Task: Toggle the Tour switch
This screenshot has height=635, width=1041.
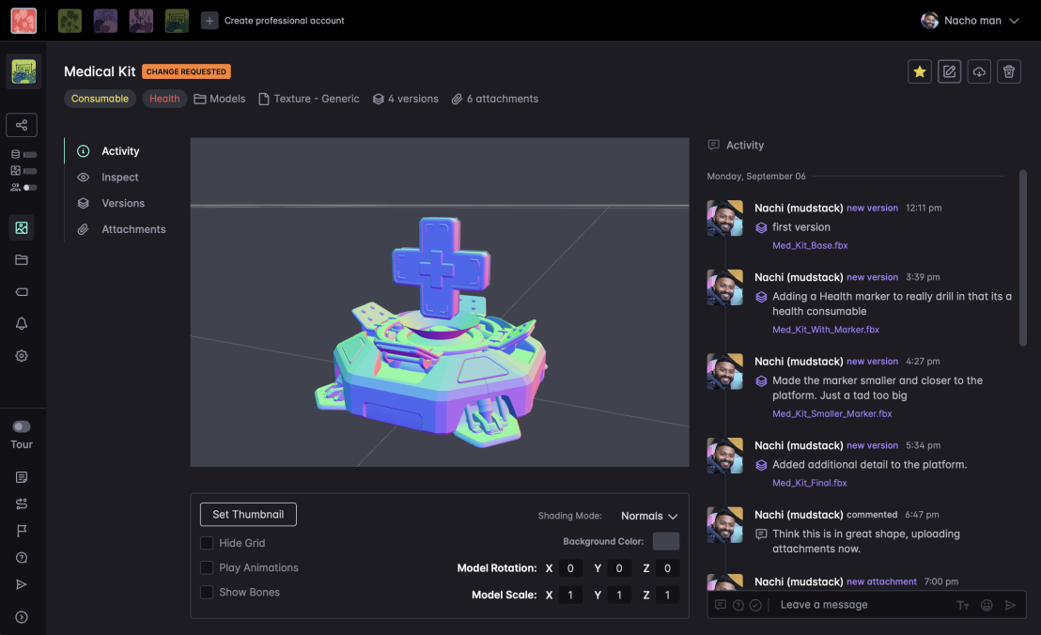Action: click(22, 426)
